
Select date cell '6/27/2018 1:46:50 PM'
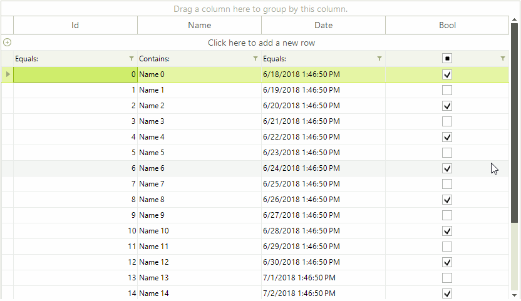point(323,215)
